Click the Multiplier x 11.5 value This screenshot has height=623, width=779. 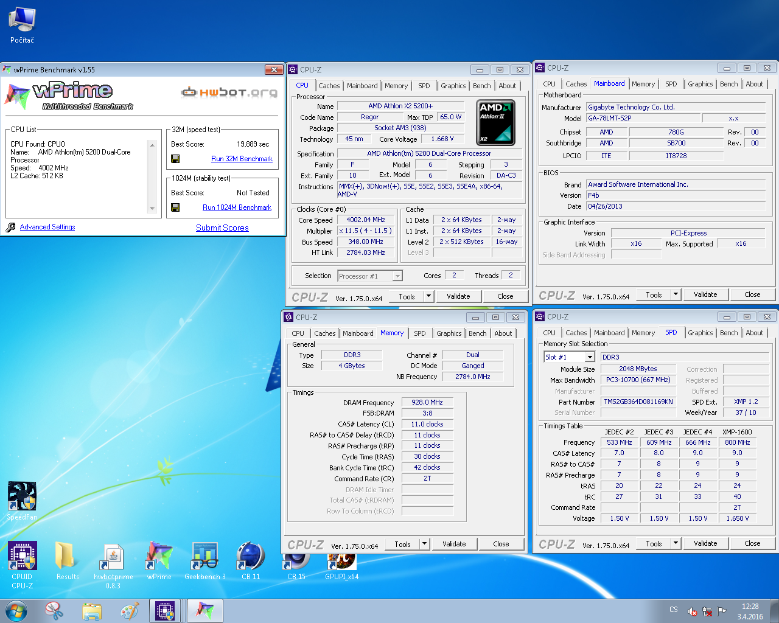pyautogui.click(x=365, y=231)
